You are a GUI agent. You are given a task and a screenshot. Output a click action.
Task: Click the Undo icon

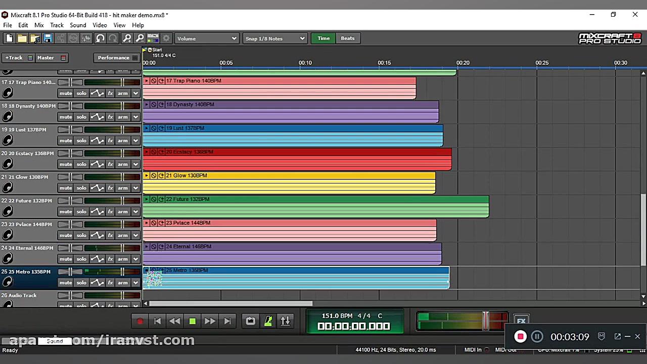click(x=100, y=38)
